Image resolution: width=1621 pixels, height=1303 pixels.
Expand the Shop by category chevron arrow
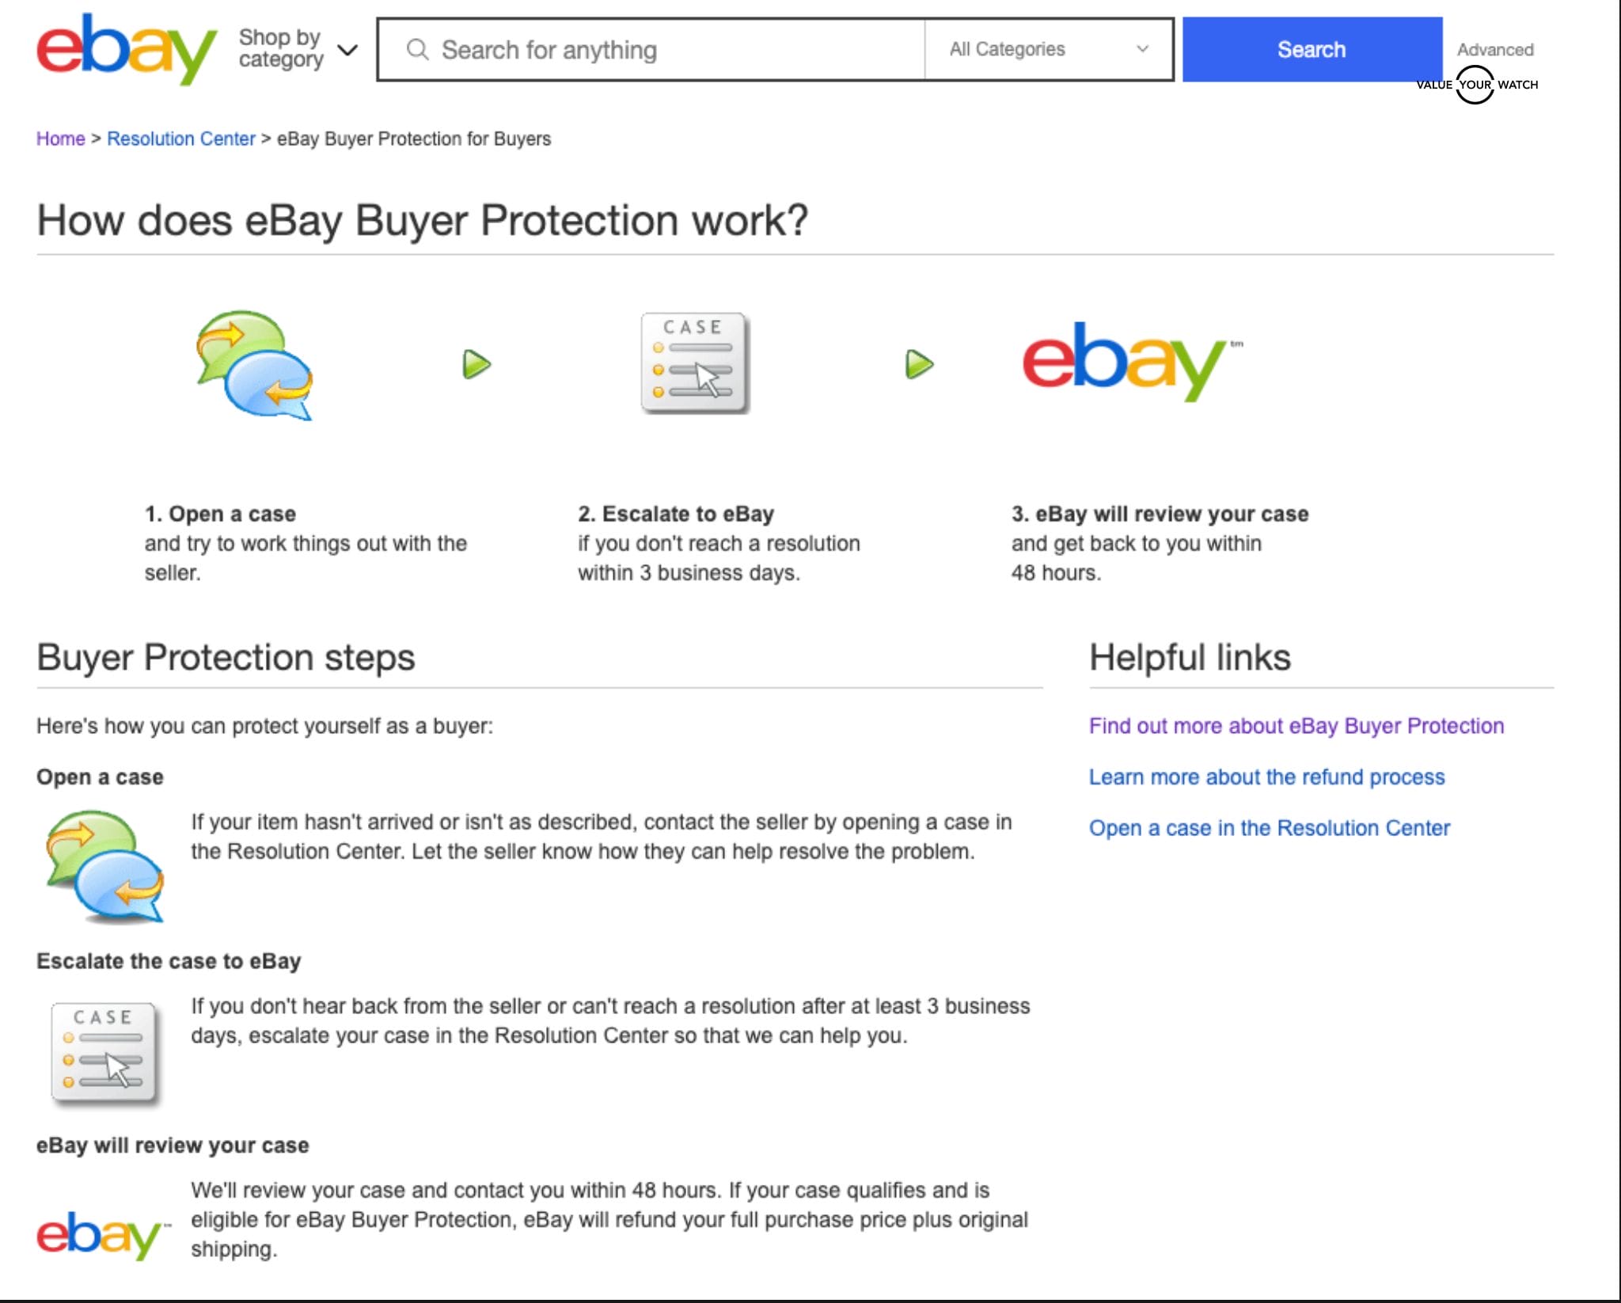[x=347, y=49]
